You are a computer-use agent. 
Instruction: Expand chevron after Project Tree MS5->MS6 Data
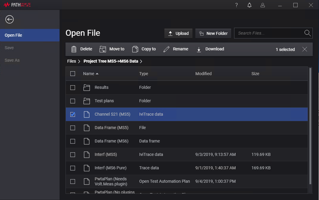tap(141, 61)
